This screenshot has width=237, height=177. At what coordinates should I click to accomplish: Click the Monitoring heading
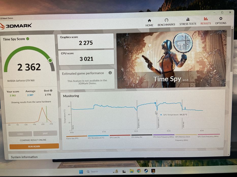pyautogui.click(x=71, y=96)
